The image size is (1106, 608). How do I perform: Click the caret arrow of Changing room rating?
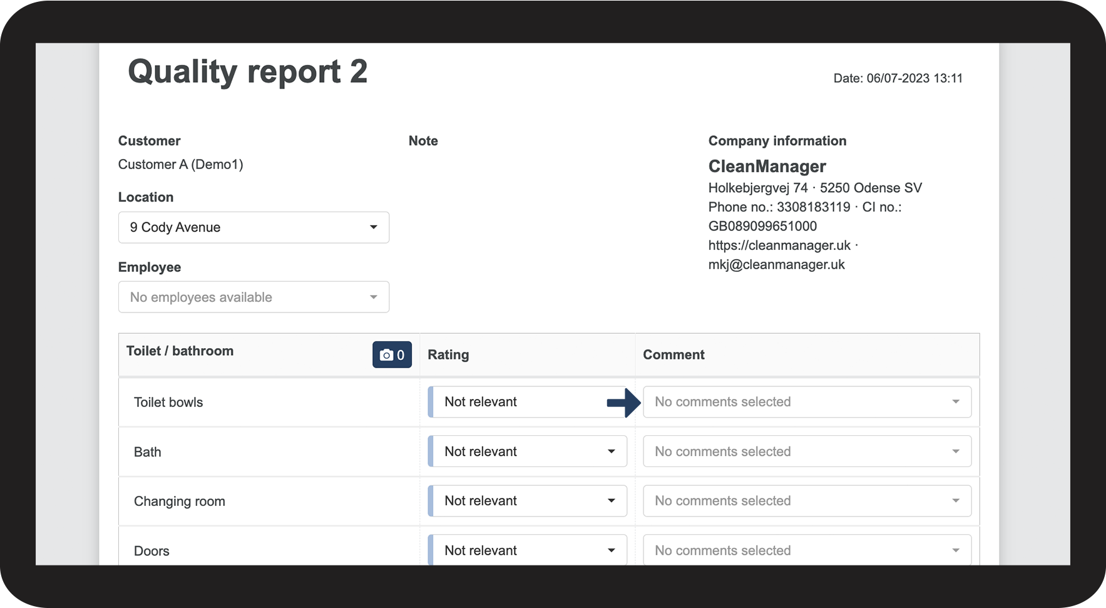612,501
